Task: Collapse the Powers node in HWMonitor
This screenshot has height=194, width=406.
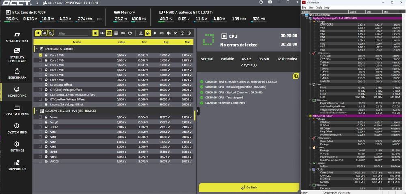Action: [x=311, y=147]
